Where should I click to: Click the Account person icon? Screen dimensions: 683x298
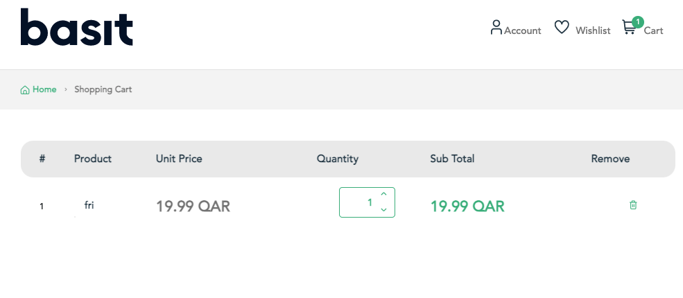click(496, 28)
